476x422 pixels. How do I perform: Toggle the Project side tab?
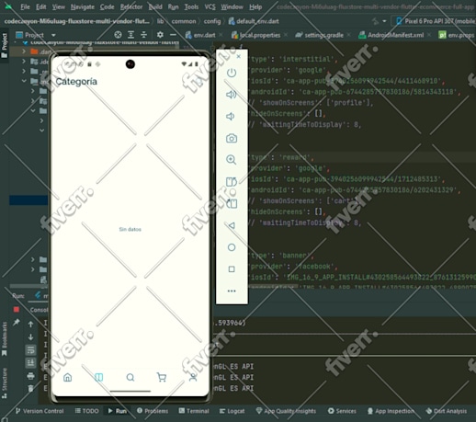[x=5, y=45]
